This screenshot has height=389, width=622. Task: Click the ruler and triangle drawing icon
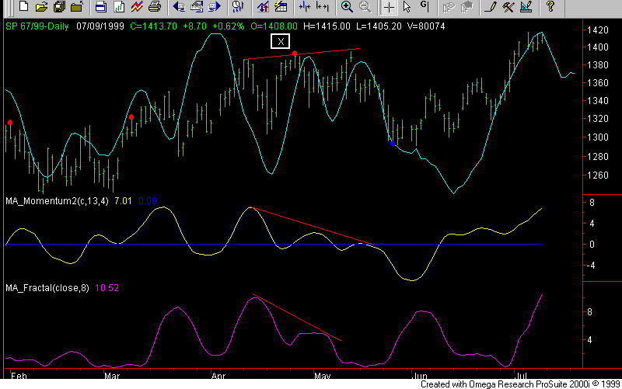click(526, 7)
